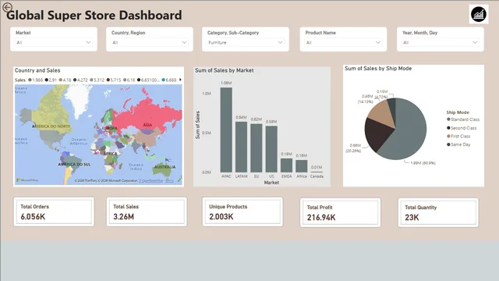Screen dimensions: 499x281
Task: Select the APAC bar in sales chart
Action: point(226,130)
